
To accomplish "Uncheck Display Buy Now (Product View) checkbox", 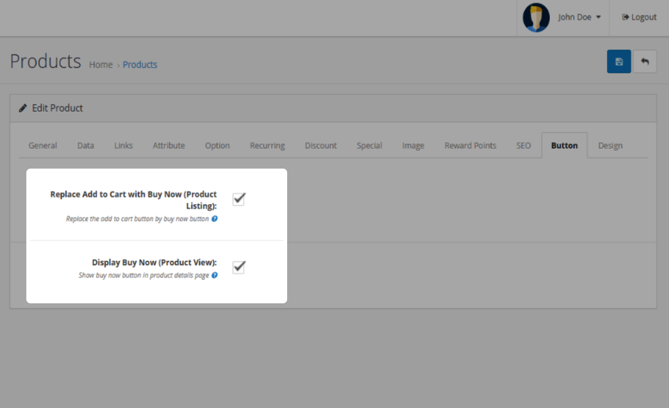I will [238, 267].
